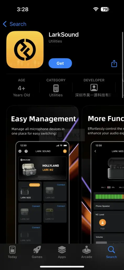Tap the LarkSound app icon

[x=25, y=50]
